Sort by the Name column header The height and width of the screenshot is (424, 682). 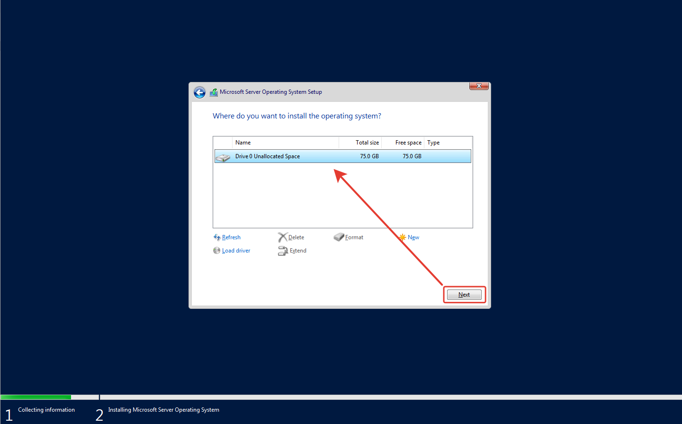[x=284, y=143]
